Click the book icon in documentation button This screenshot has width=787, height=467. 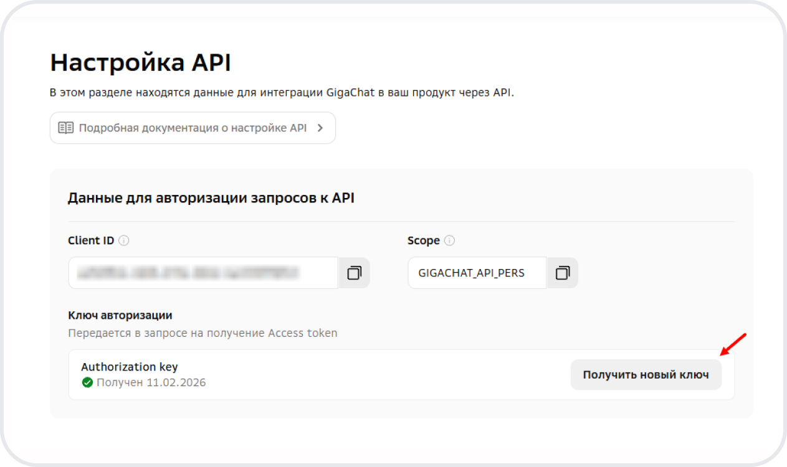[x=65, y=128]
